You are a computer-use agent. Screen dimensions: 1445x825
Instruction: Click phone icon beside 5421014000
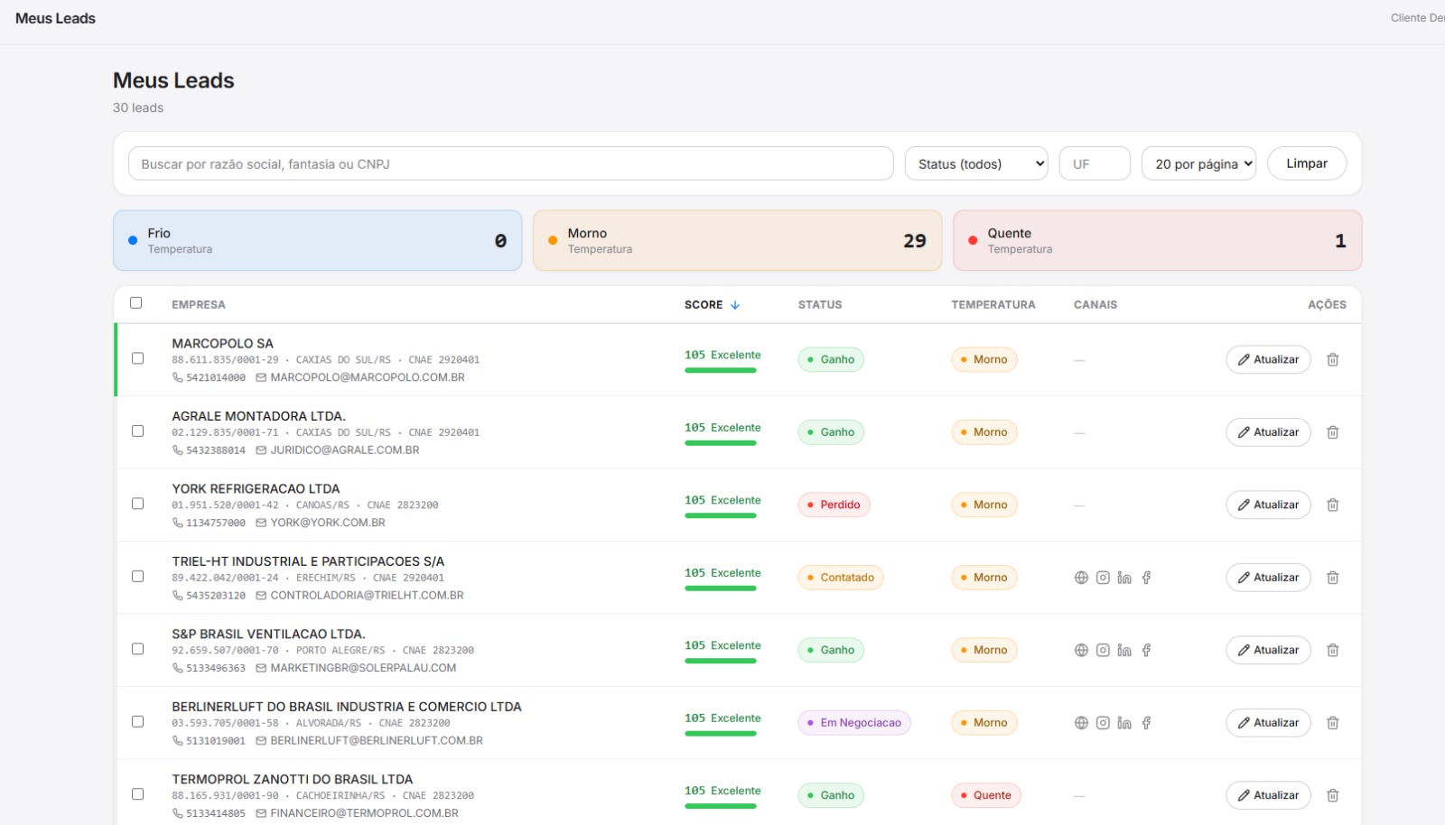178,377
